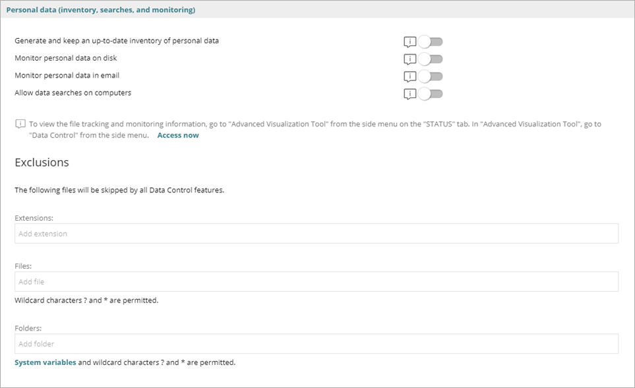Show tooltip for the personal data inventory setting
635x388 pixels.
(411, 41)
